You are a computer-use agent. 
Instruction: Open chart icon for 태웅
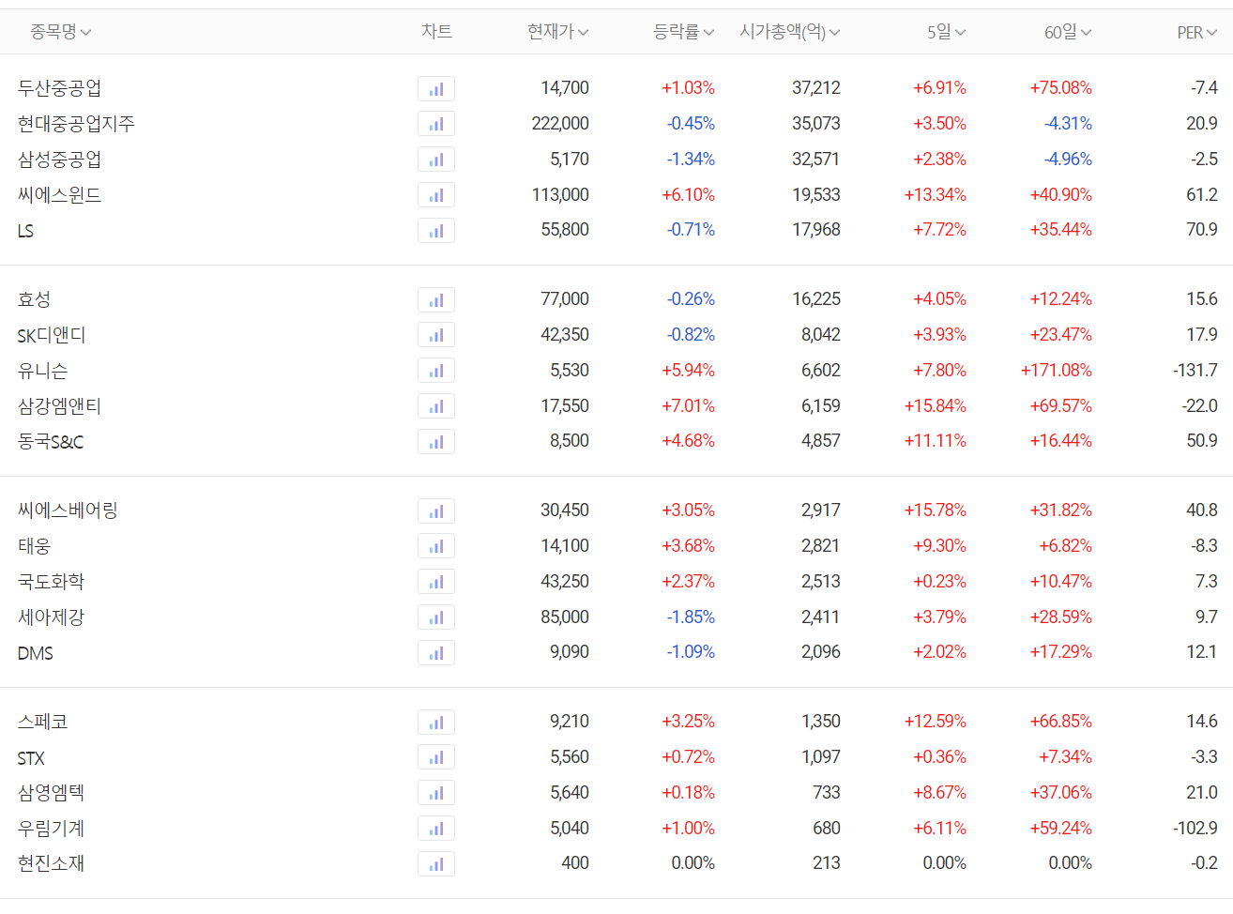pyautogui.click(x=436, y=546)
